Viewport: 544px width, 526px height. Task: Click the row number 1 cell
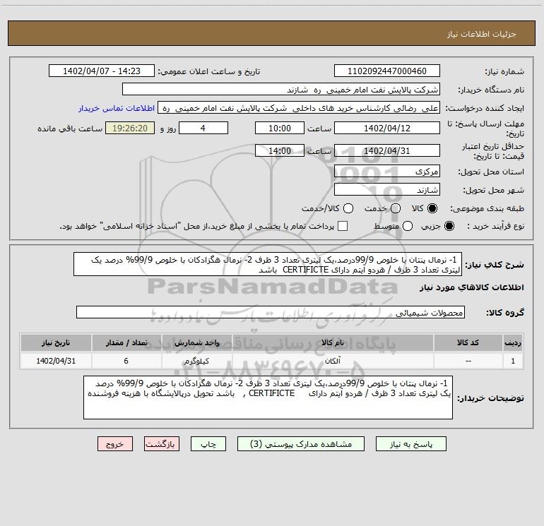513,361
